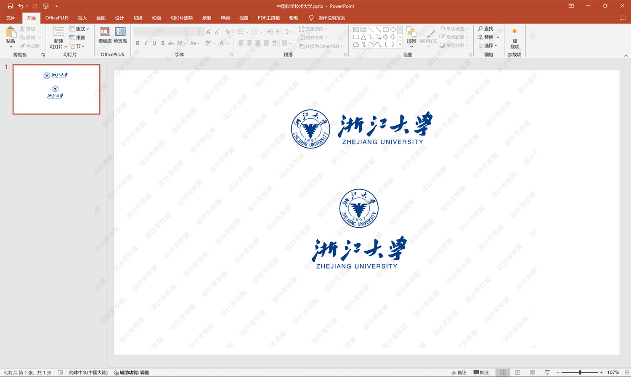Screen dimensions: 631x377
Task: Click the 重置 reset button
Action: click(x=77, y=37)
